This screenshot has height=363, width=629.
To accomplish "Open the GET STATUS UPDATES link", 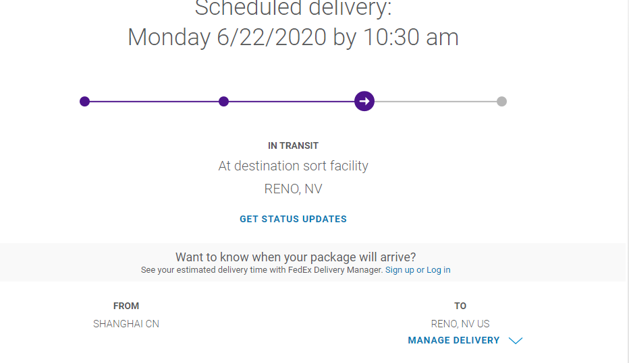I will click(x=293, y=219).
